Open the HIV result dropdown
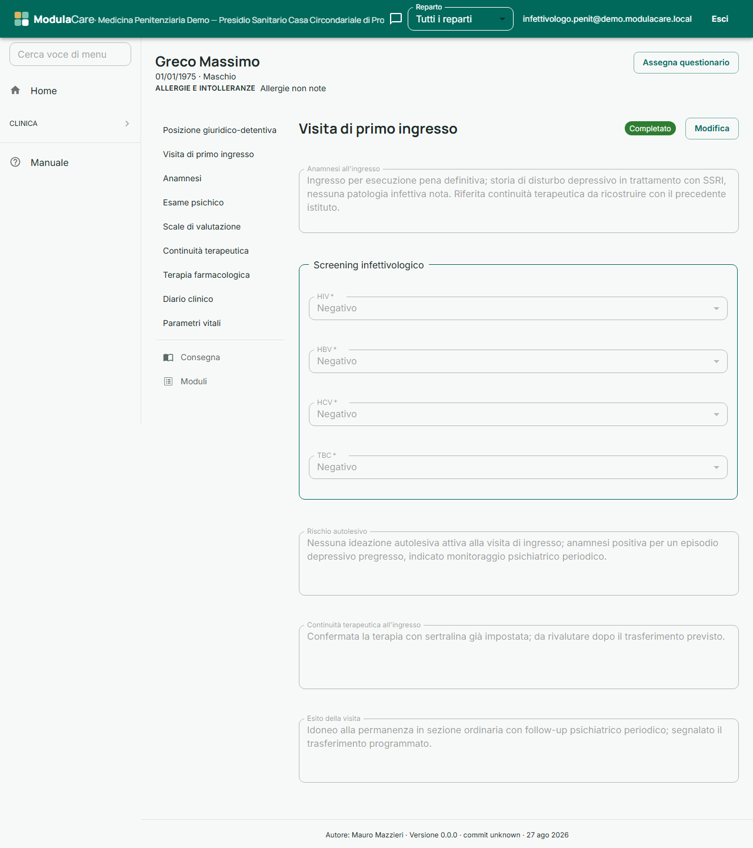 (518, 308)
